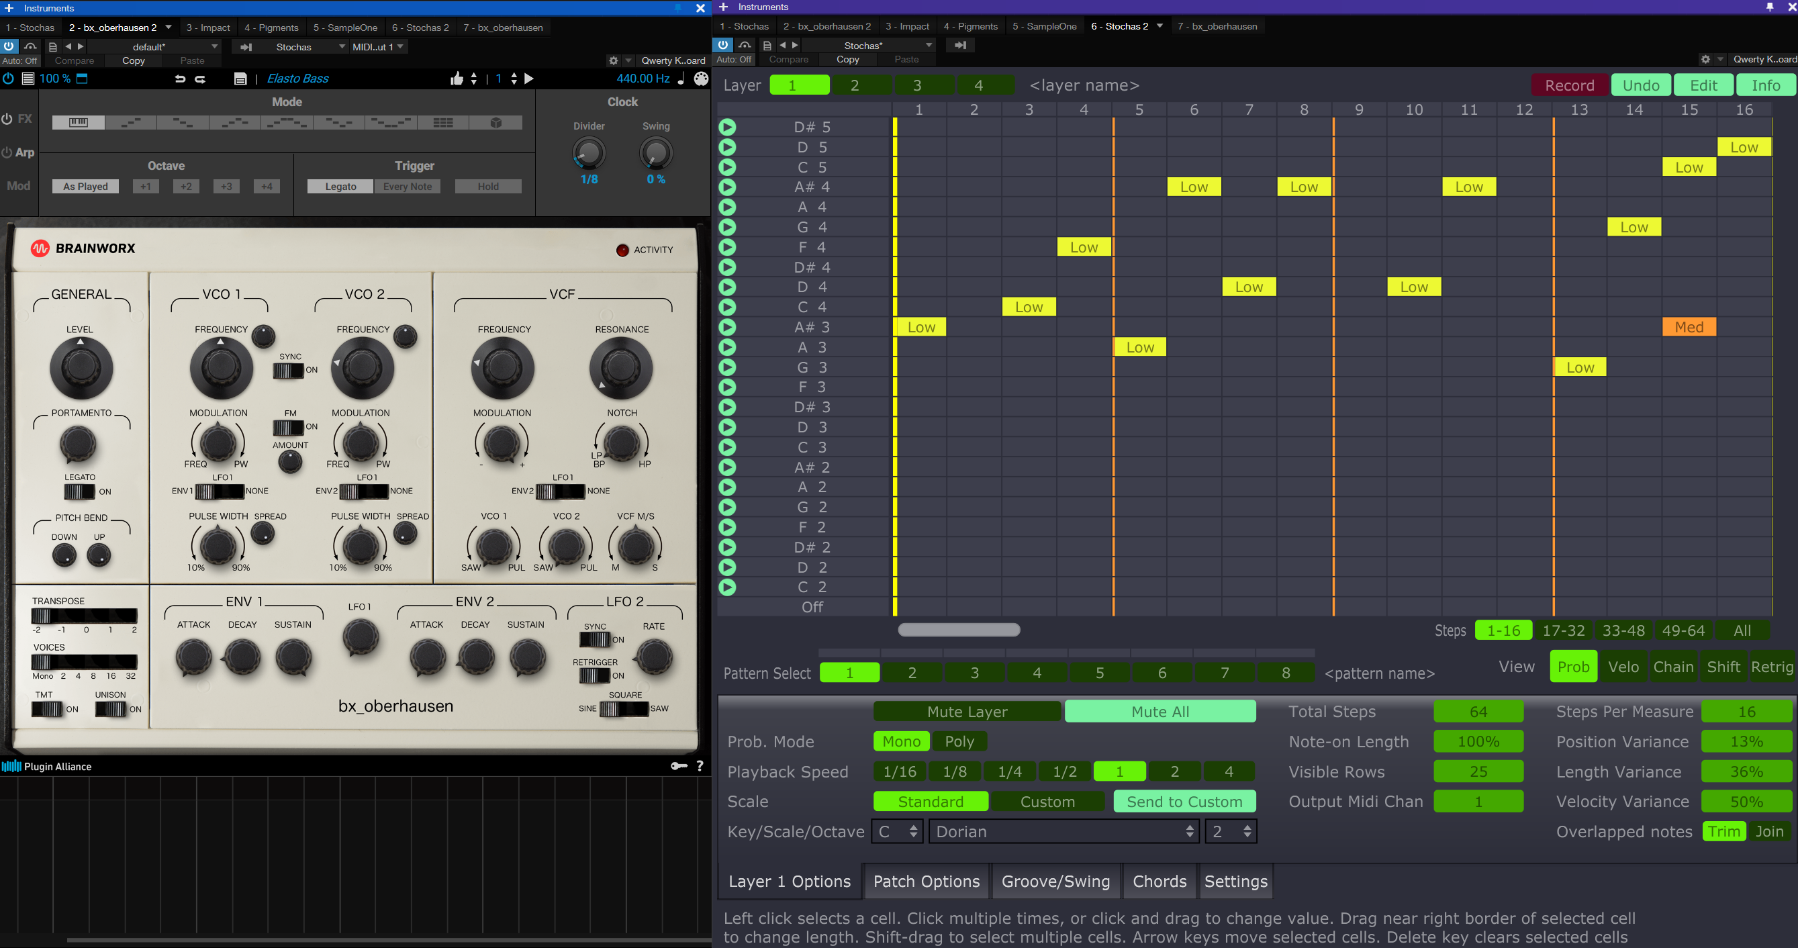Click the key license icon in Plugin Alliance bar

678,766
